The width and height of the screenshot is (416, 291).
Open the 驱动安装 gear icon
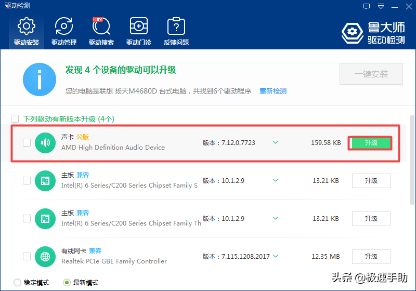click(x=27, y=27)
